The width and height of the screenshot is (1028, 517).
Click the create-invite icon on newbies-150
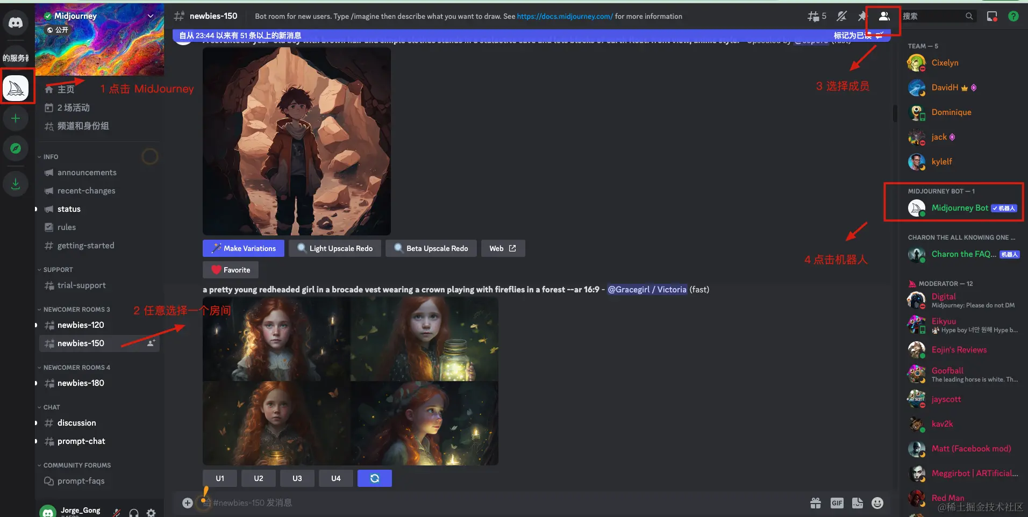151,343
